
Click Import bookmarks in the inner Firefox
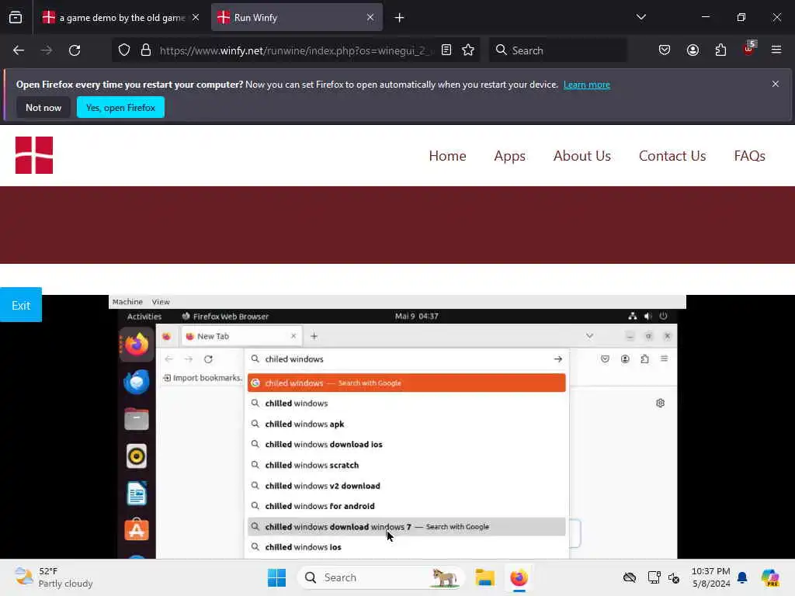[x=203, y=378]
